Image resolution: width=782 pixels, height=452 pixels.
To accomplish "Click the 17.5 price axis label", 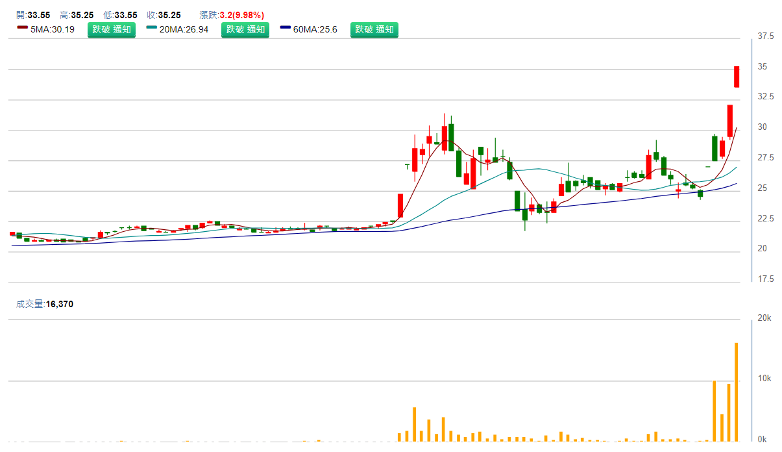I will coord(766,279).
